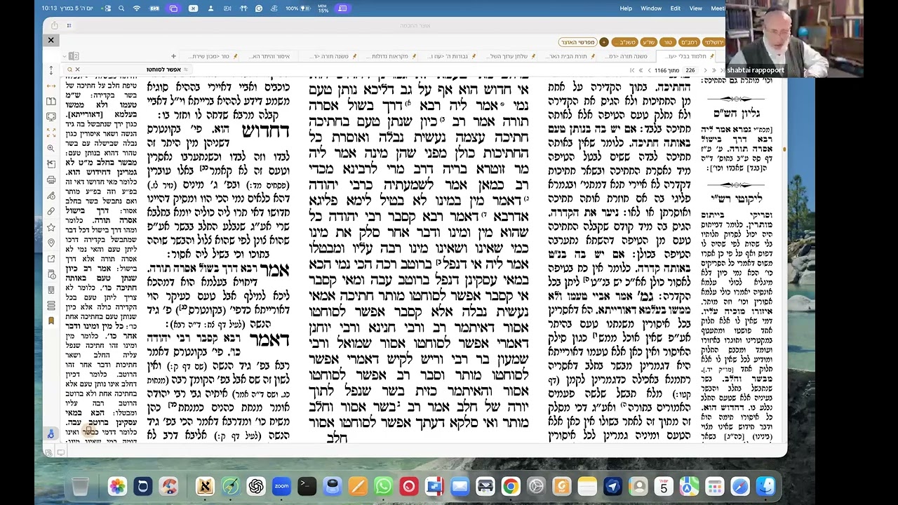Click the monitor display icon in left sidebar
The height and width of the screenshot is (505, 898).
tap(51, 116)
